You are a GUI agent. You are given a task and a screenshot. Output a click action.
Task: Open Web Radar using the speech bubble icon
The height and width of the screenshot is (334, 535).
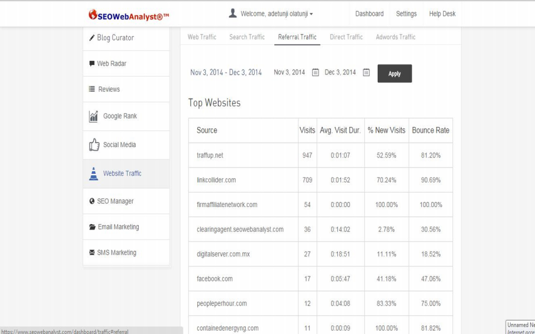click(91, 63)
